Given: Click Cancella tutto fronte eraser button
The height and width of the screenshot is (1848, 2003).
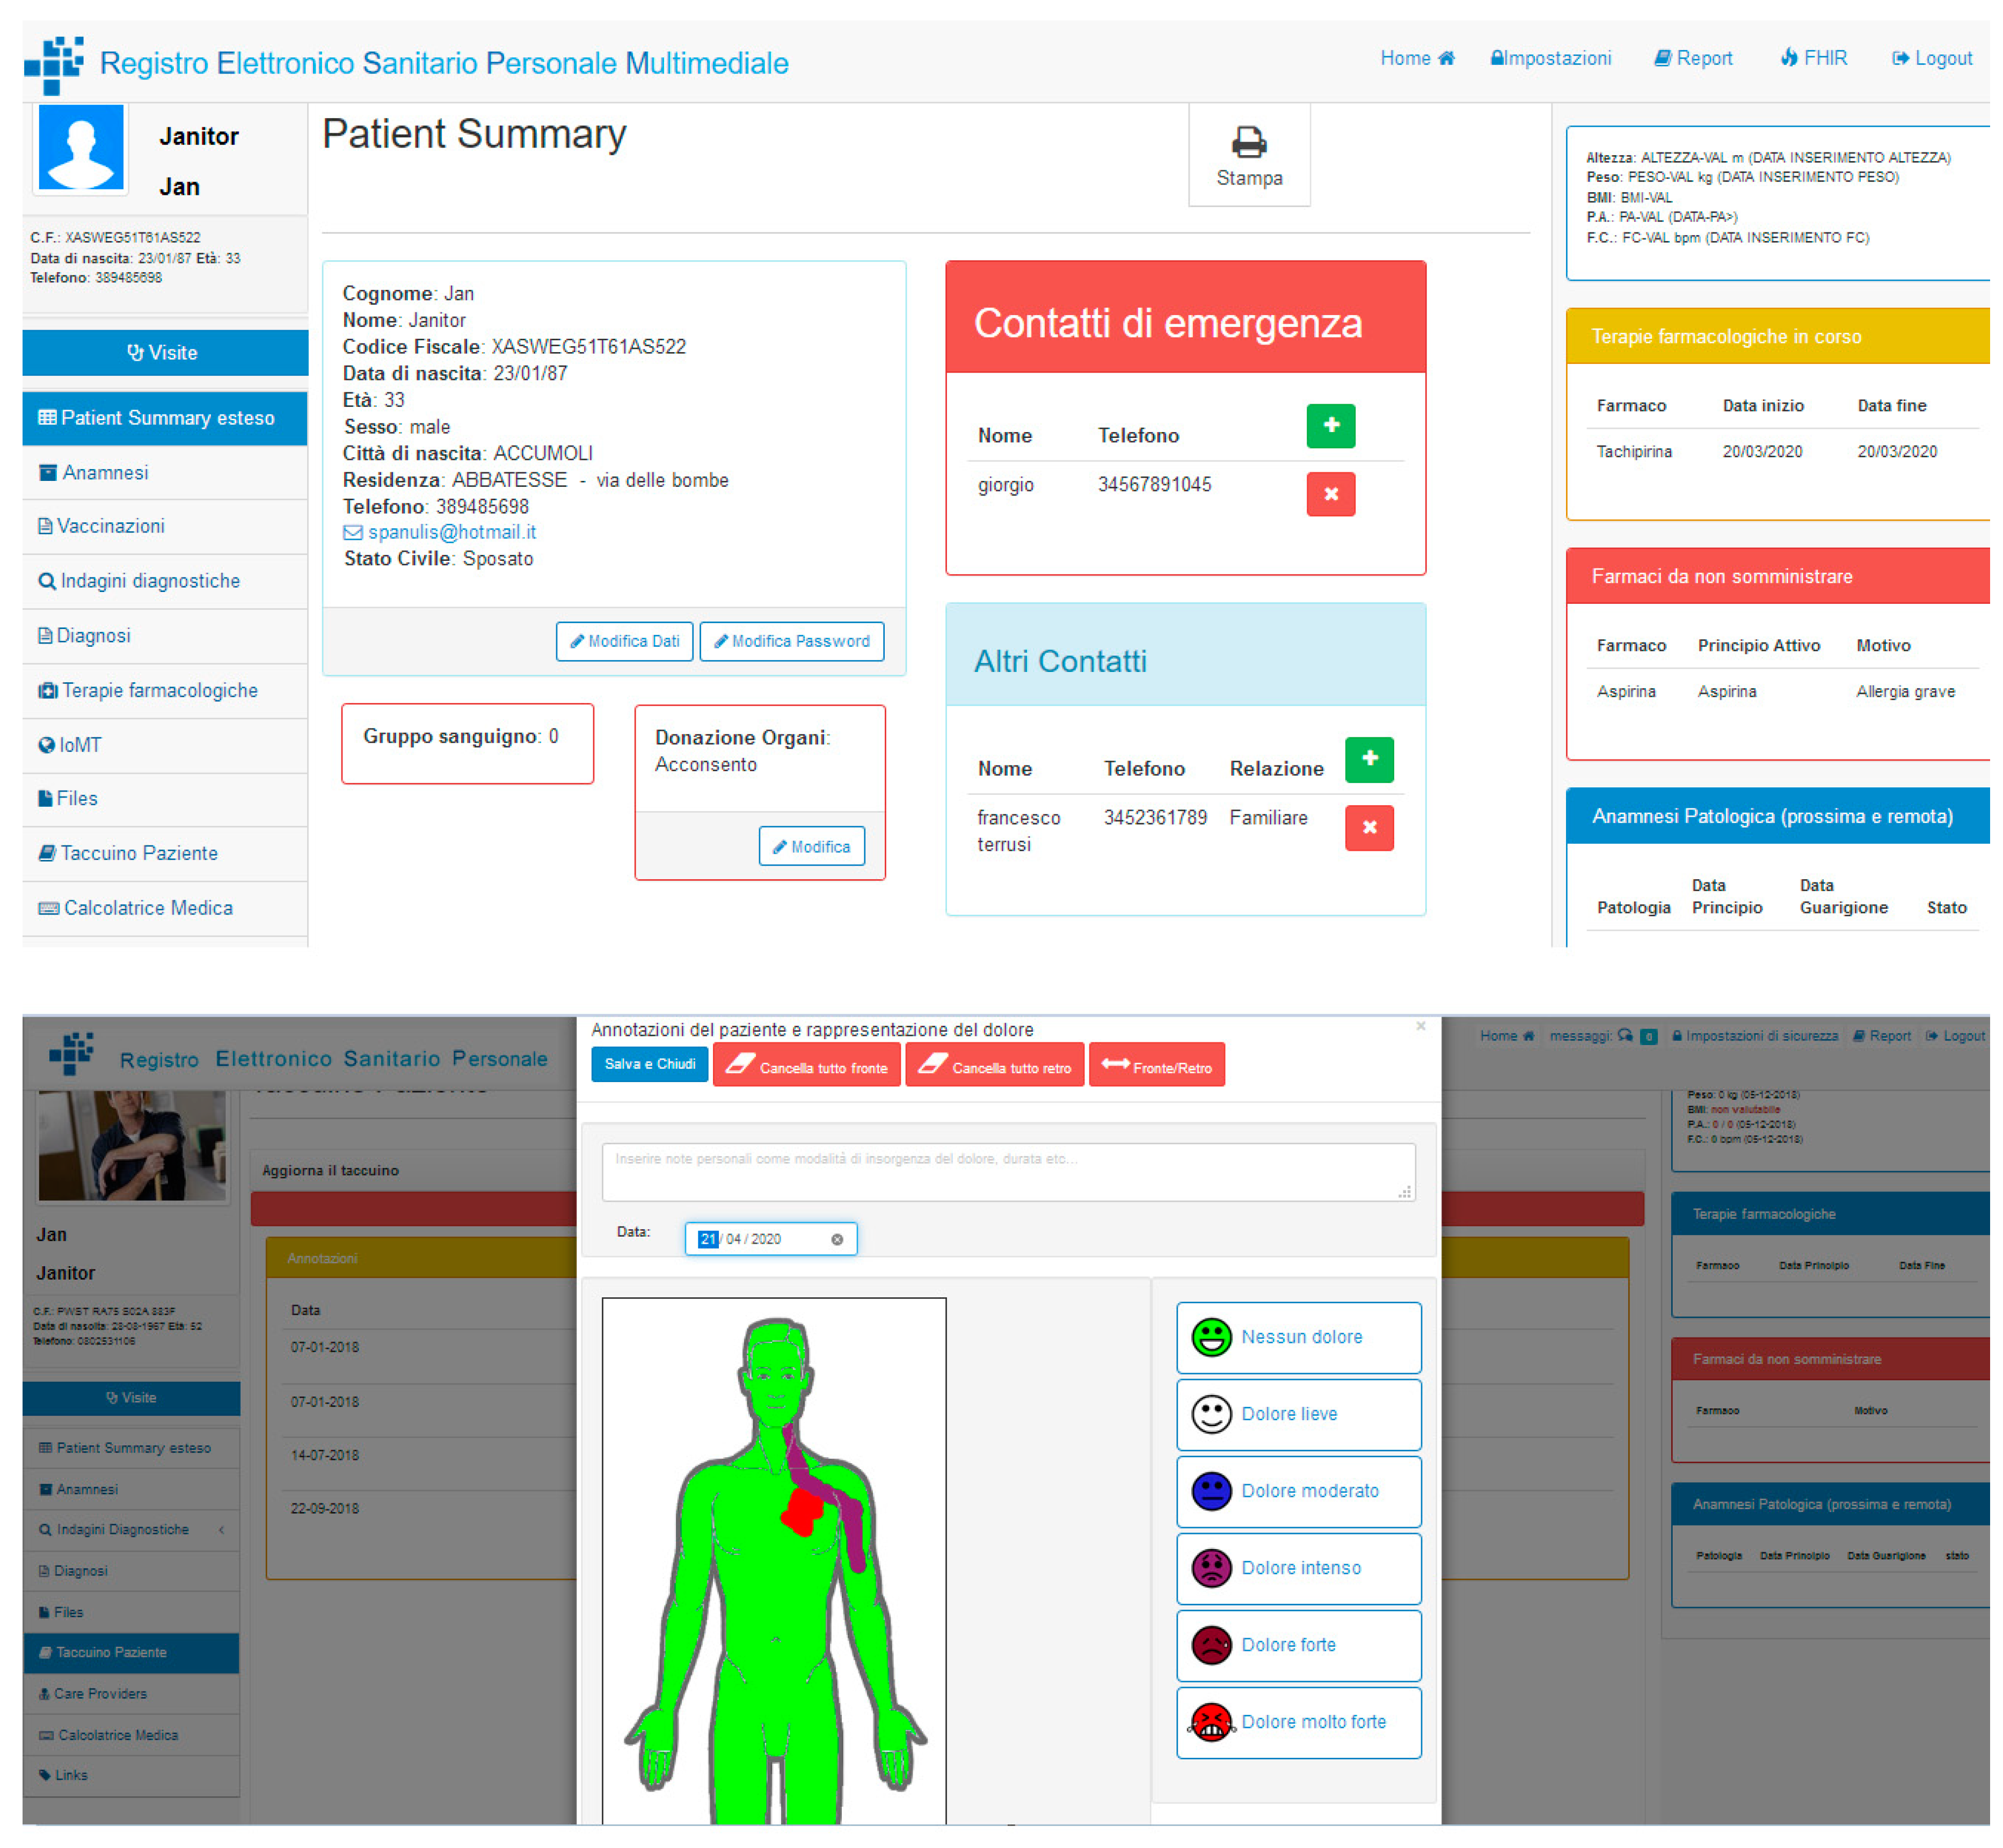Looking at the screenshot, I should point(806,1066).
